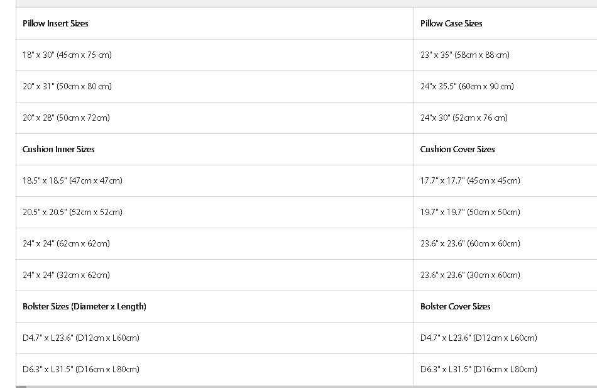Click the "Cushion Inner Sizes" heading
This screenshot has width=597, height=388.
[58, 149]
